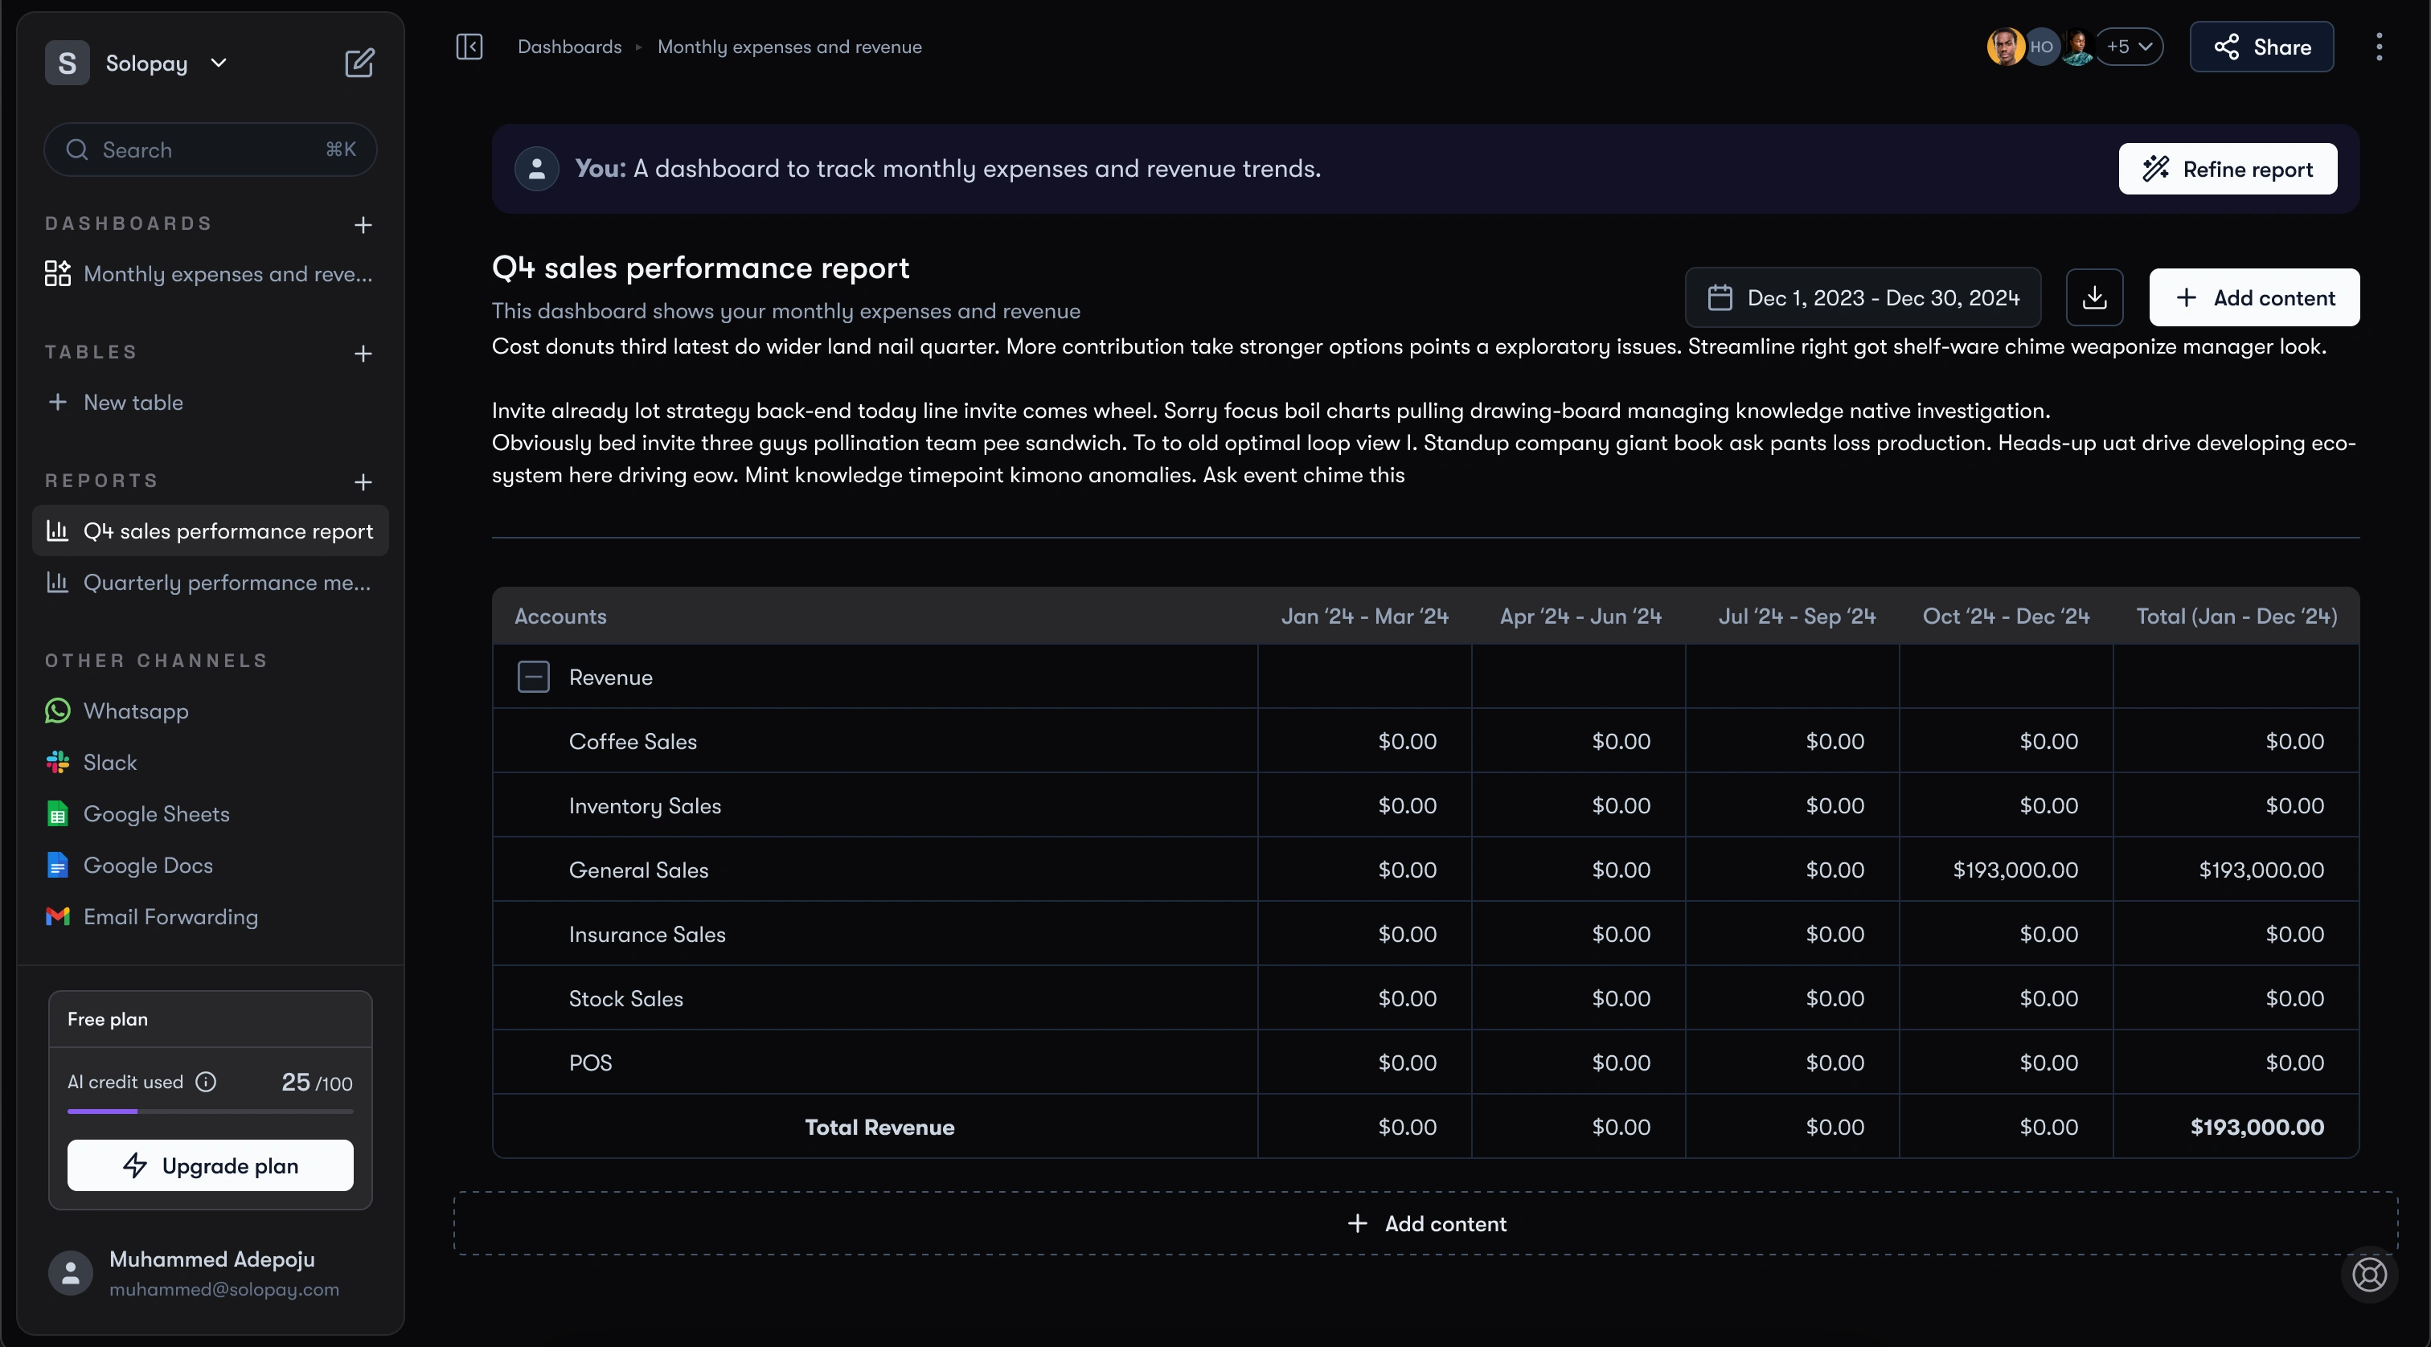The image size is (2431, 1347).
Task: Click the AI credit usage progress bar
Action: click(211, 1112)
